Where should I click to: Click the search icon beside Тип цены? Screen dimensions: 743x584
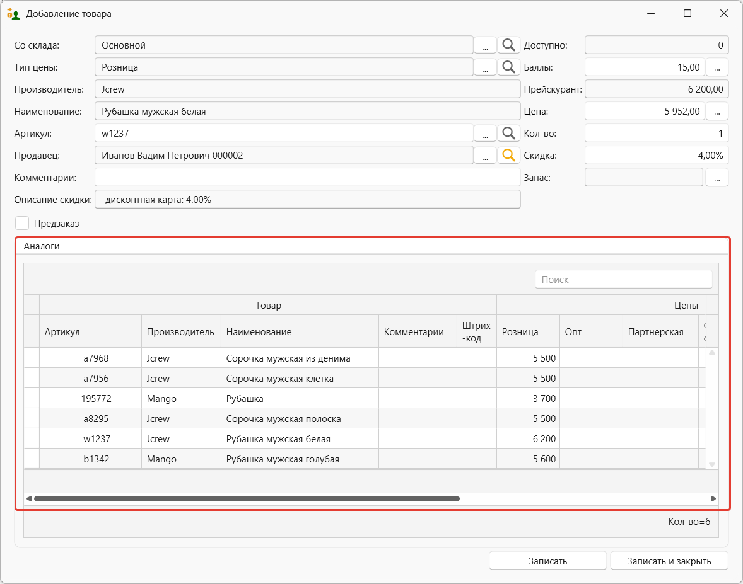coord(508,67)
